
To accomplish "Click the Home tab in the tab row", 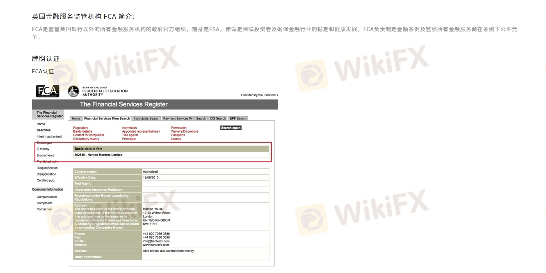I will pyautogui.click(x=76, y=119).
